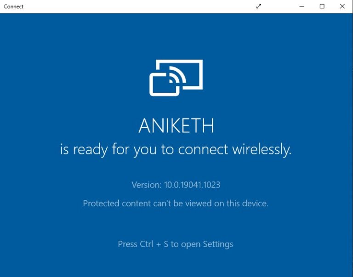Click the wireless projection cast icon
Screen dimensions: 353x277
(x=176, y=78)
